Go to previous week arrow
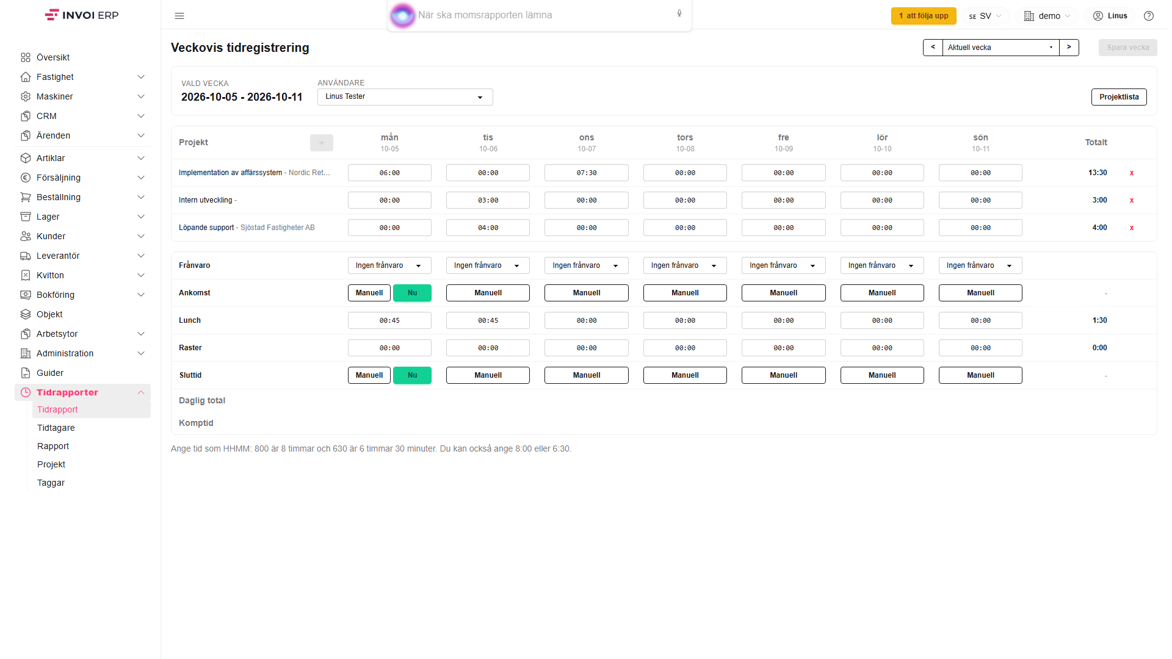The height and width of the screenshot is (659, 1172). point(933,48)
